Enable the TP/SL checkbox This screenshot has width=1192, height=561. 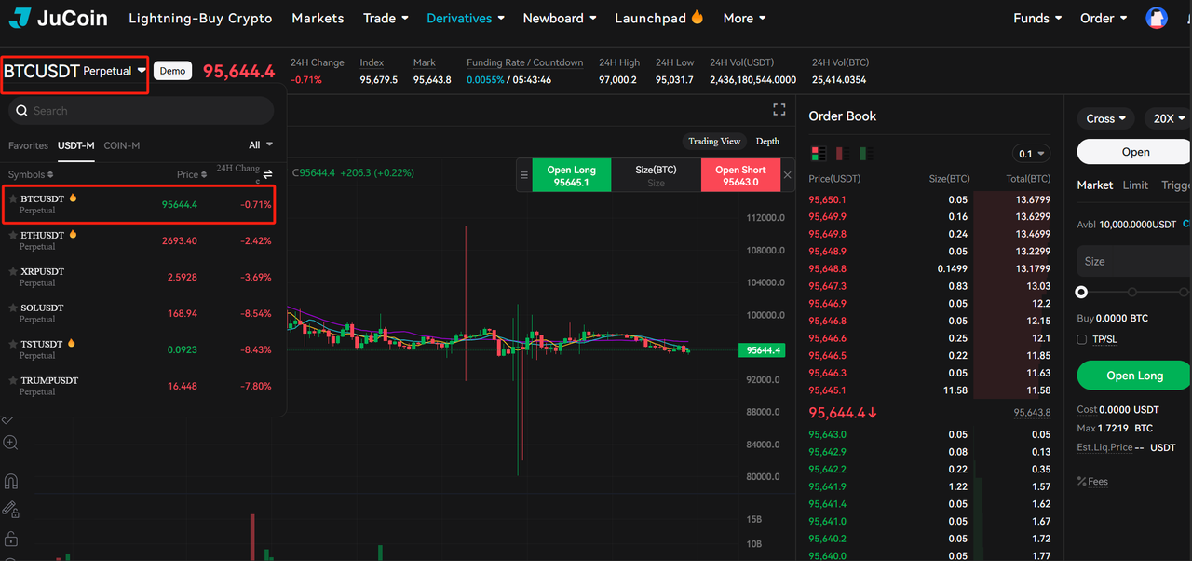click(1082, 339)
